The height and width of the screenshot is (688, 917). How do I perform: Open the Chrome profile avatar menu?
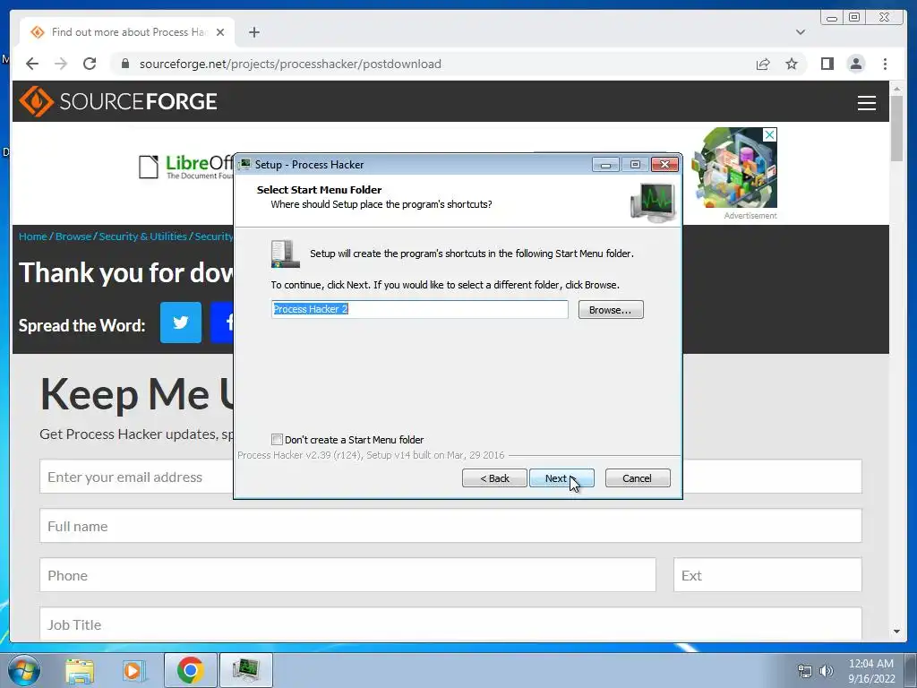coord(855,64)
